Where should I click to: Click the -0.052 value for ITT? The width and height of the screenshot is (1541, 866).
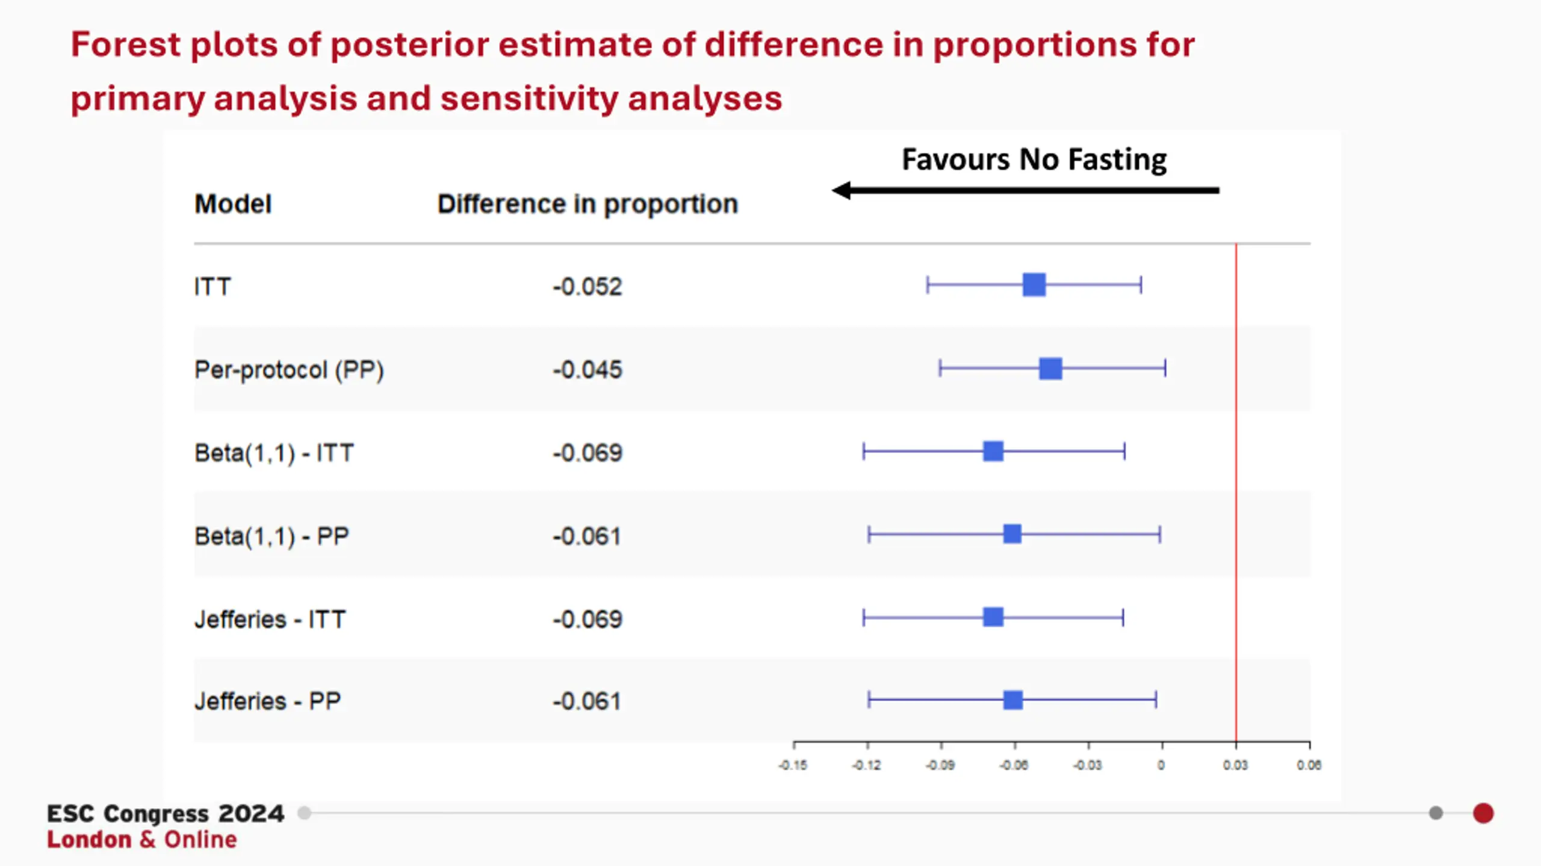pyautogui.click(x=588, y=286)
